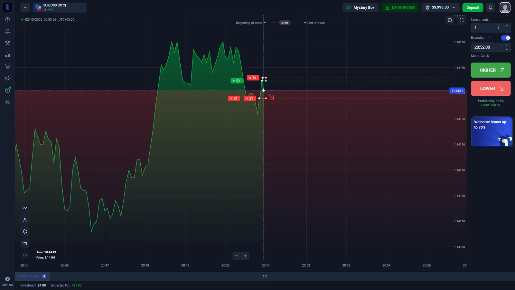Viewport: 515px width, 290px height.
Task: Open the user profile avatar
Action: point(505,7)
